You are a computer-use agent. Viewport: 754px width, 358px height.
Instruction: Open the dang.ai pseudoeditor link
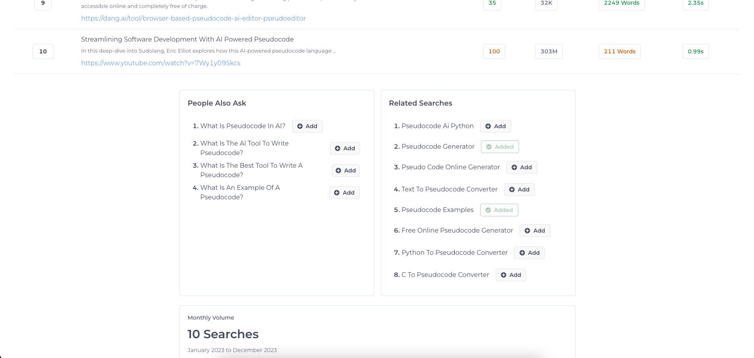pyautogui.click(x=193, y=18)
